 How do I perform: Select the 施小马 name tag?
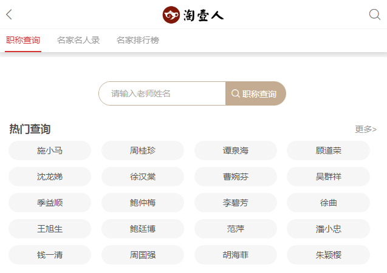pos(50,150)
